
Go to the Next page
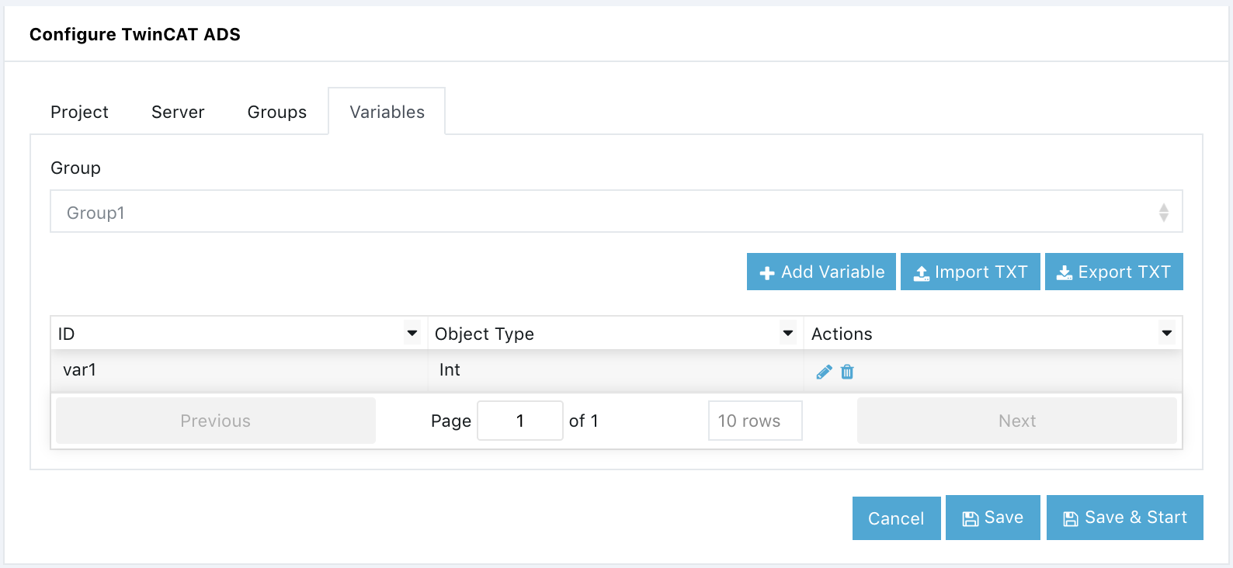(1017, 421)
